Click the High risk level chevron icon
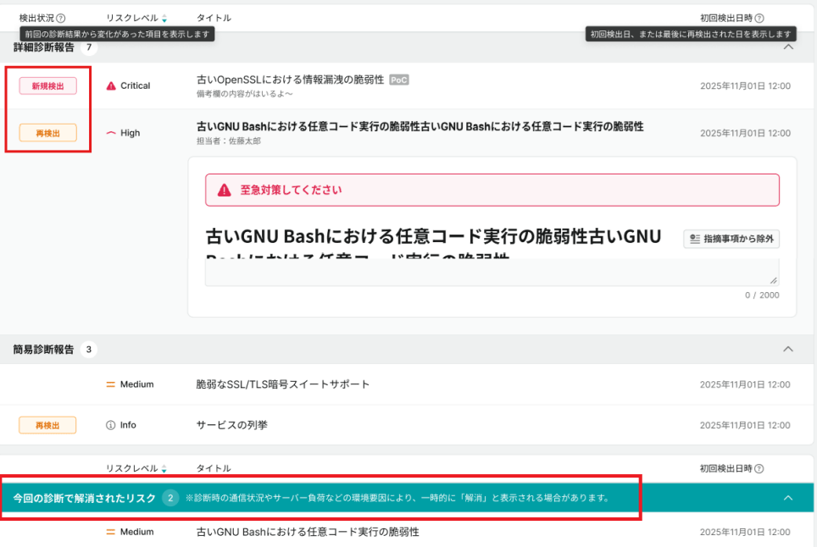This screenshot has width=817, height=547. [x=111, y=133]
